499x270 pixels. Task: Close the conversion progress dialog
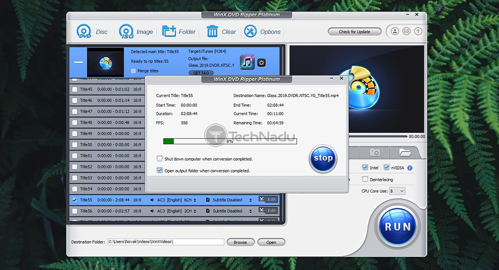tap(341, 78)
